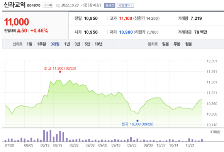Image resolution: width=224 pixels, height=152 pixels.
Task: Select the 3년 line chart tab
Action: pyautogui.click(x=77, y=44)
